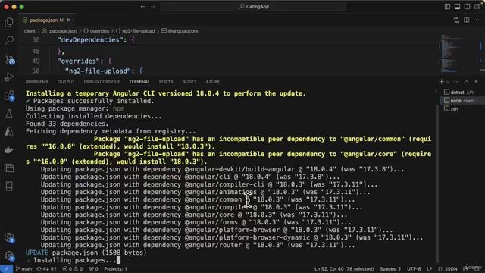Close the package.json tab
This screenshot has width=485, height=273.
pyautogui.click(x=69, y=20)
